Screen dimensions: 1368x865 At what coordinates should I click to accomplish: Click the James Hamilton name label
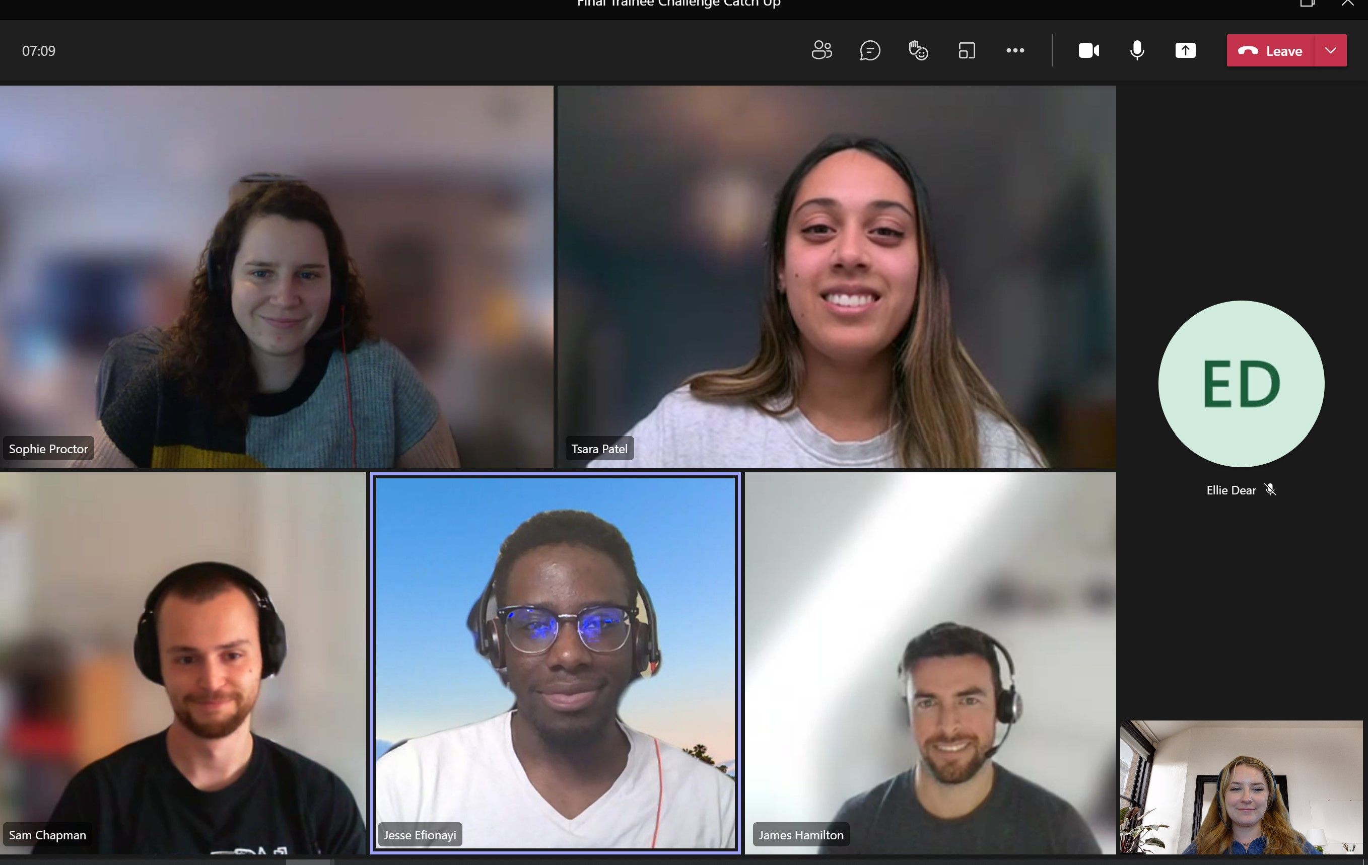[x=800, y=835]
